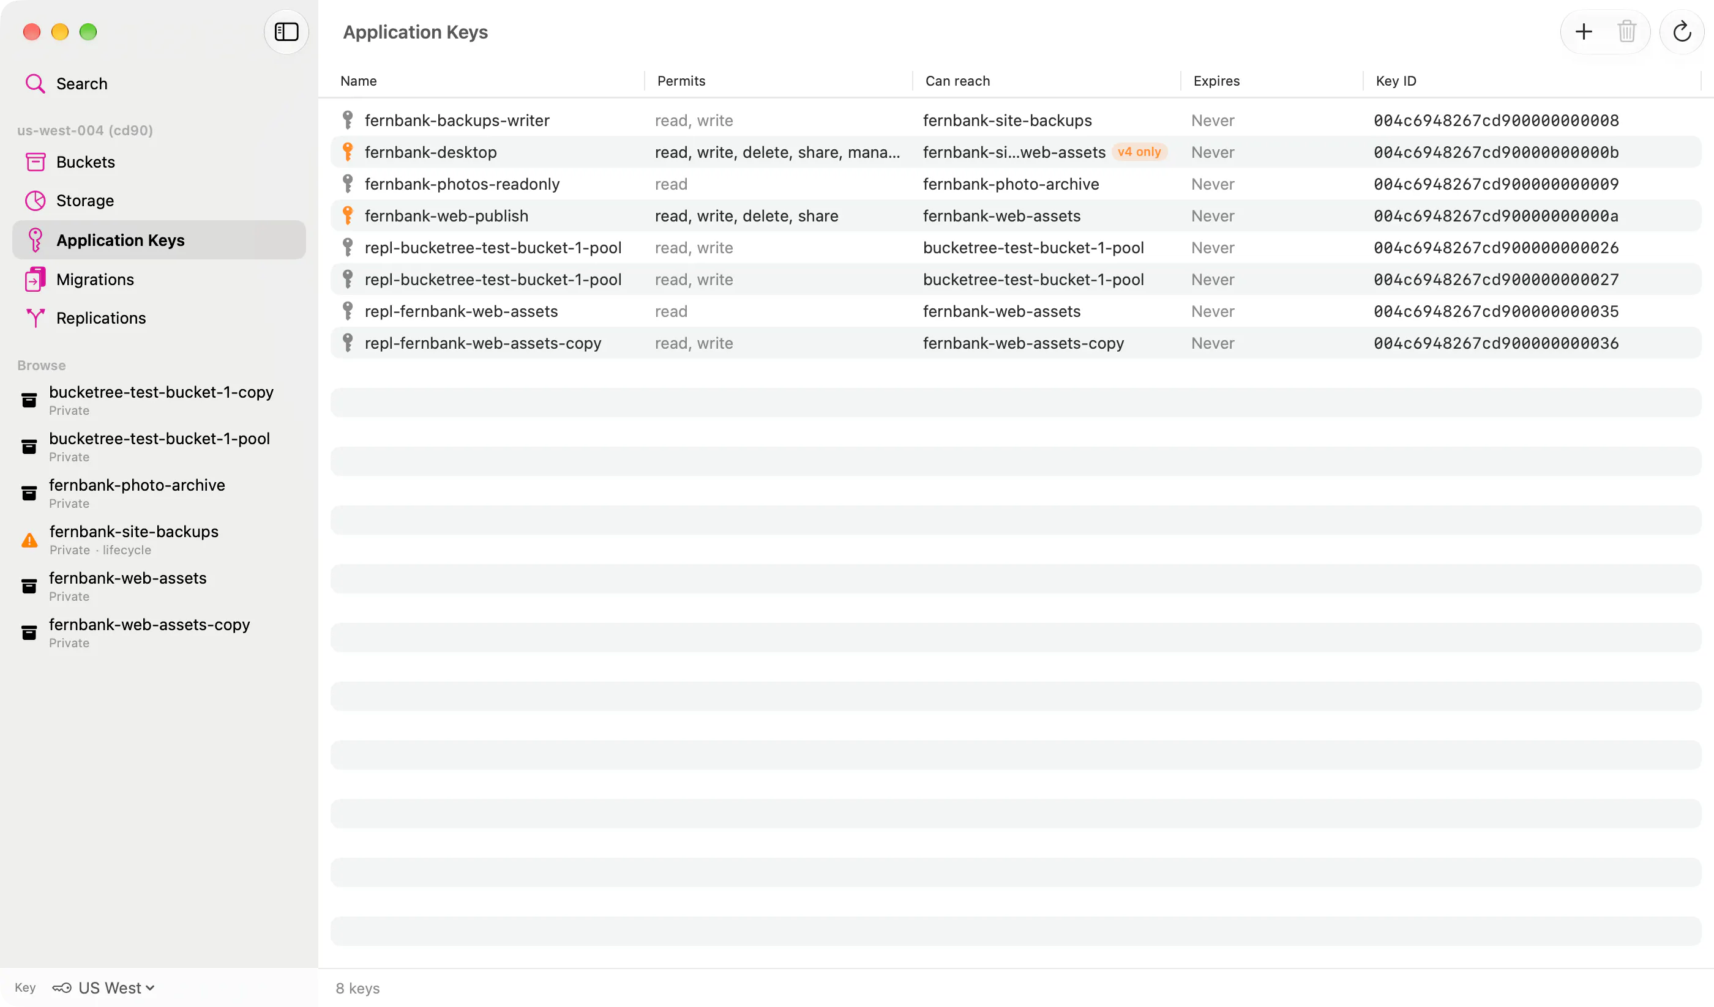Select Application Keys in sidebar
The image size is (1714, 1007).
click(159, 240)
